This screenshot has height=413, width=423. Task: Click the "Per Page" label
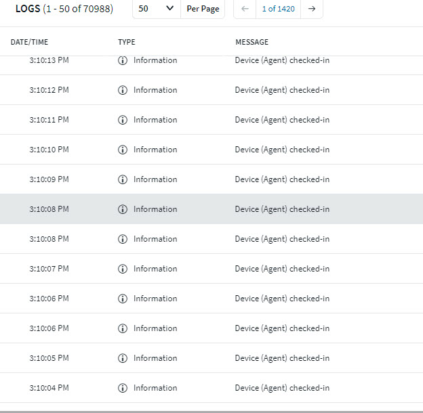pos(203,9)
